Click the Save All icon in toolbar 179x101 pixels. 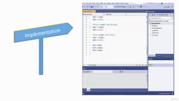(93, 7)
